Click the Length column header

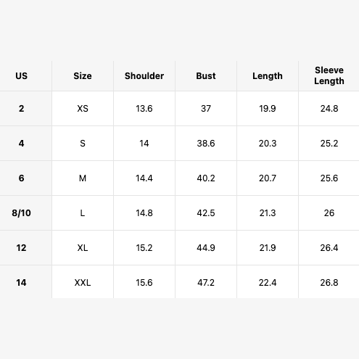pyautogui.click(x=268, y=76)
